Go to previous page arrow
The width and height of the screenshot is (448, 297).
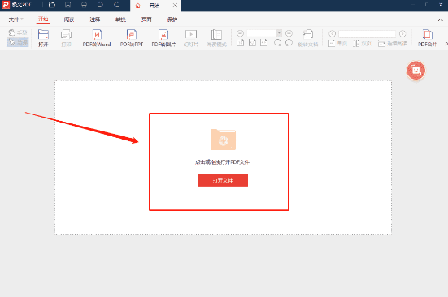point(332,33)
